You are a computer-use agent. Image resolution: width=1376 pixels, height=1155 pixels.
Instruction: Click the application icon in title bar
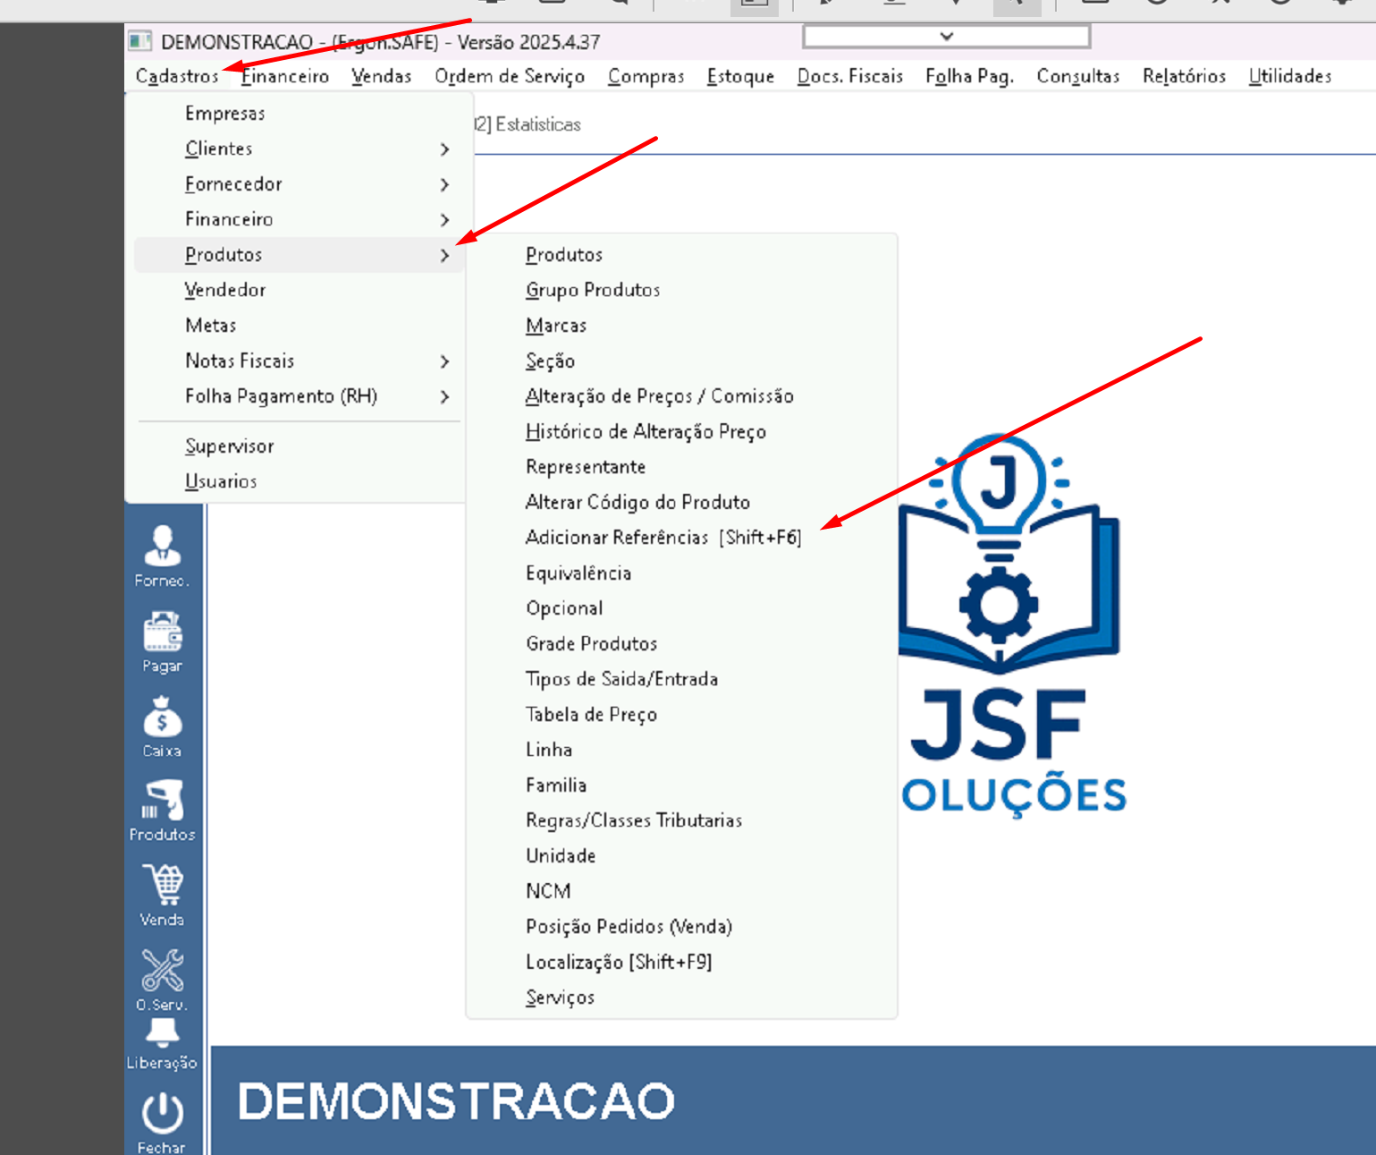tap(139, 41)
